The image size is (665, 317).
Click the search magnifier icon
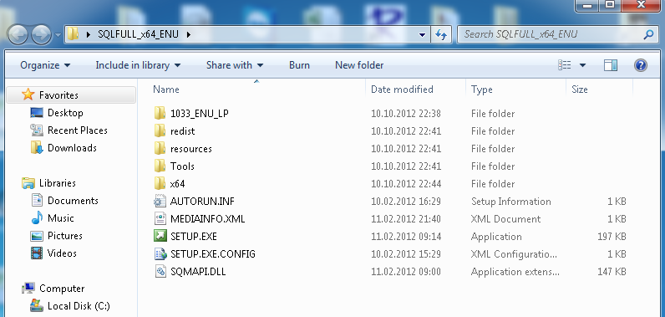point(648,34)
